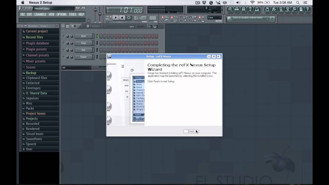329x185 pixels.
Task: Open the Piano Roll view icon
Action: [x=244, y=10]
